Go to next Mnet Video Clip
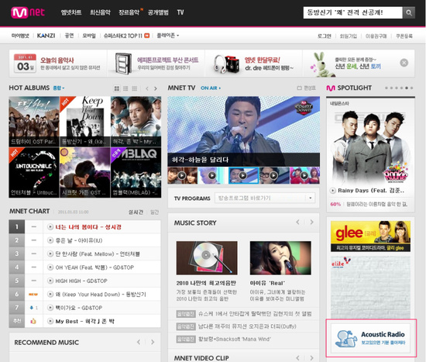Image resolution: width=426 pixels, height=362 pixels. click(x=311, y=358)
